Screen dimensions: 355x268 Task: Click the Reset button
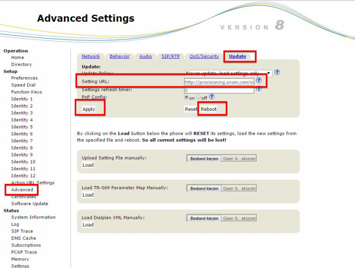[191, 109]
